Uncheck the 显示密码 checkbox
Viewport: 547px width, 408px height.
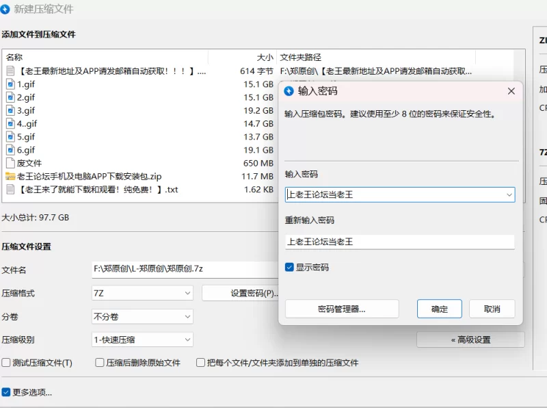pos(290,267)
